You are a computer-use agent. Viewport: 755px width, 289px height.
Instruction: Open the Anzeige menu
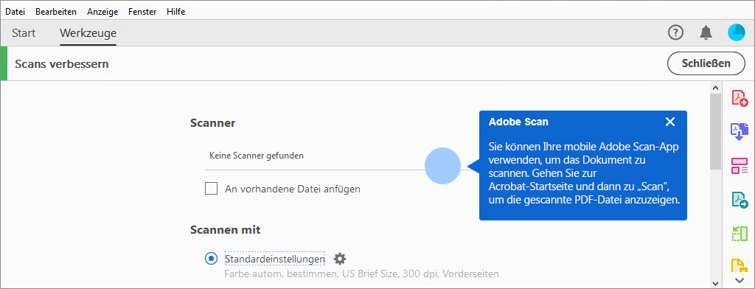[x=102, y=12]
